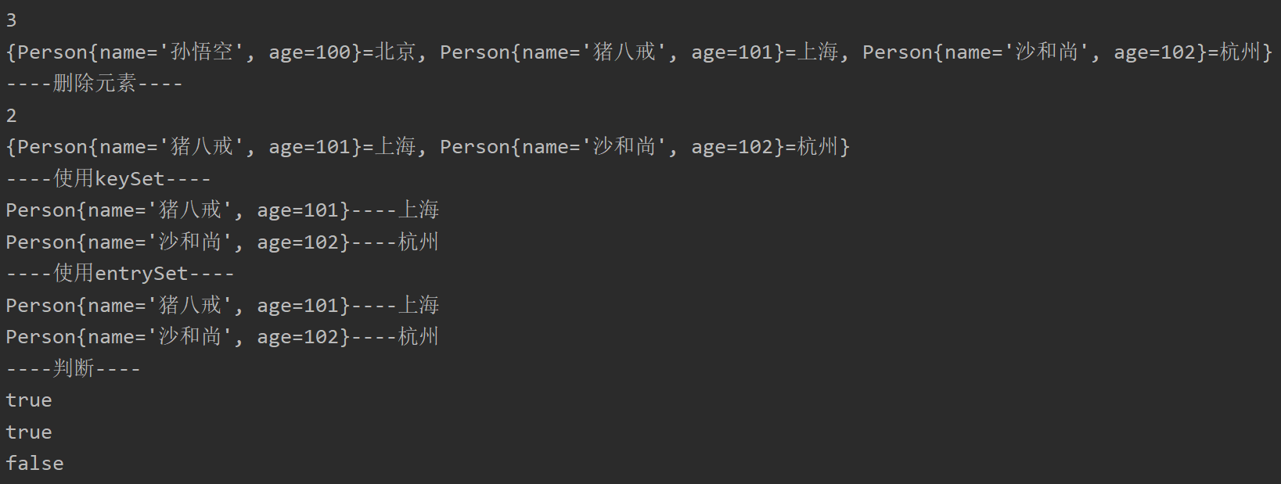The image size is (1281, 484).
Task: Click the age=100 text
Action: click(310, 52)
